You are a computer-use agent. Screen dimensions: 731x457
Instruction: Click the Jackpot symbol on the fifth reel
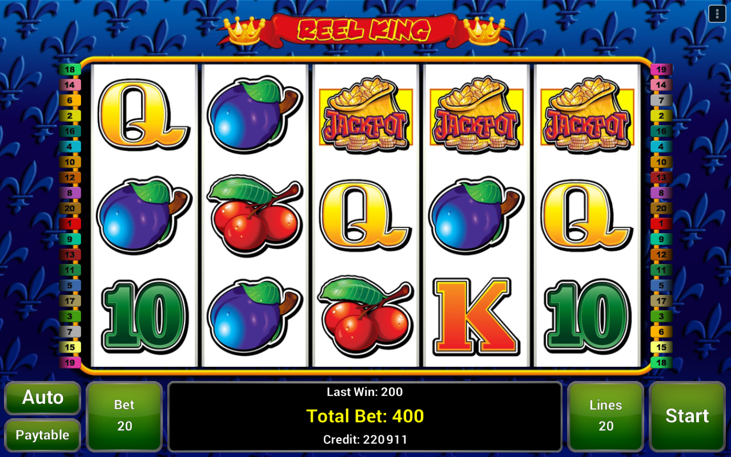click(587, 116)
